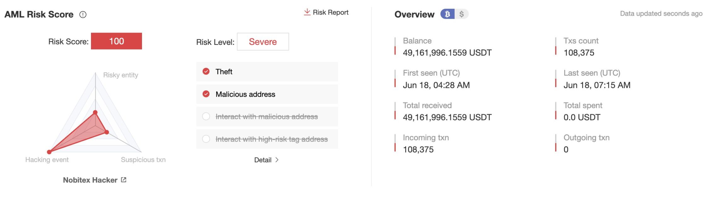Click the Suspicious txn radar chart point
Screen dimensions: 704x197
click(107, 132)
